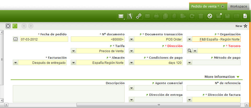The image size is (251, 108).
Task: Expand the Documento transacción dropdown
Action: 131,39
